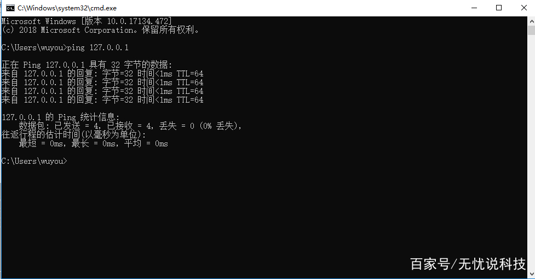535x279 pixels.
Task: Click the scrollbar down arrow
Action: (531, 274)
